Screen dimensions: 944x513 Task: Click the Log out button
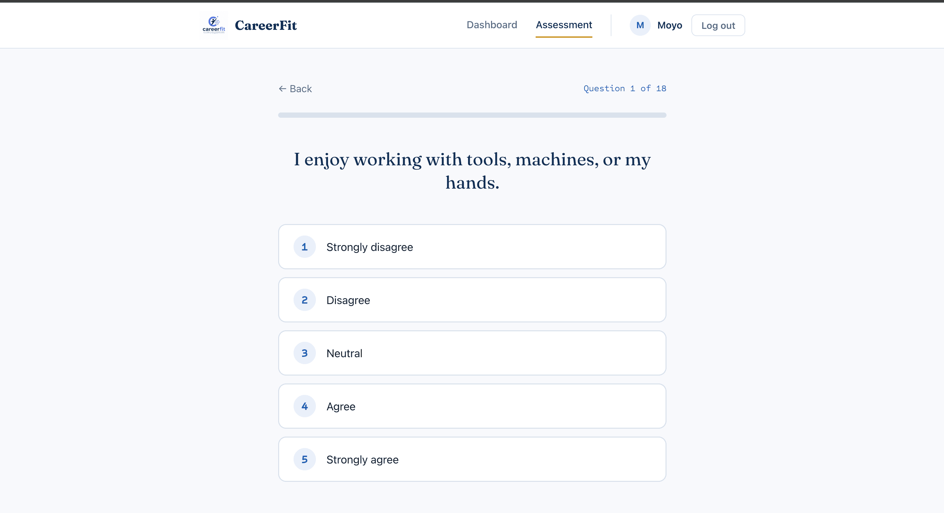tap(718, 25)
